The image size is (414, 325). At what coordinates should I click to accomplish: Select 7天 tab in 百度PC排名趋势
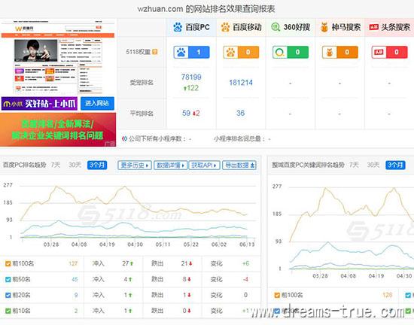(56, 165)
